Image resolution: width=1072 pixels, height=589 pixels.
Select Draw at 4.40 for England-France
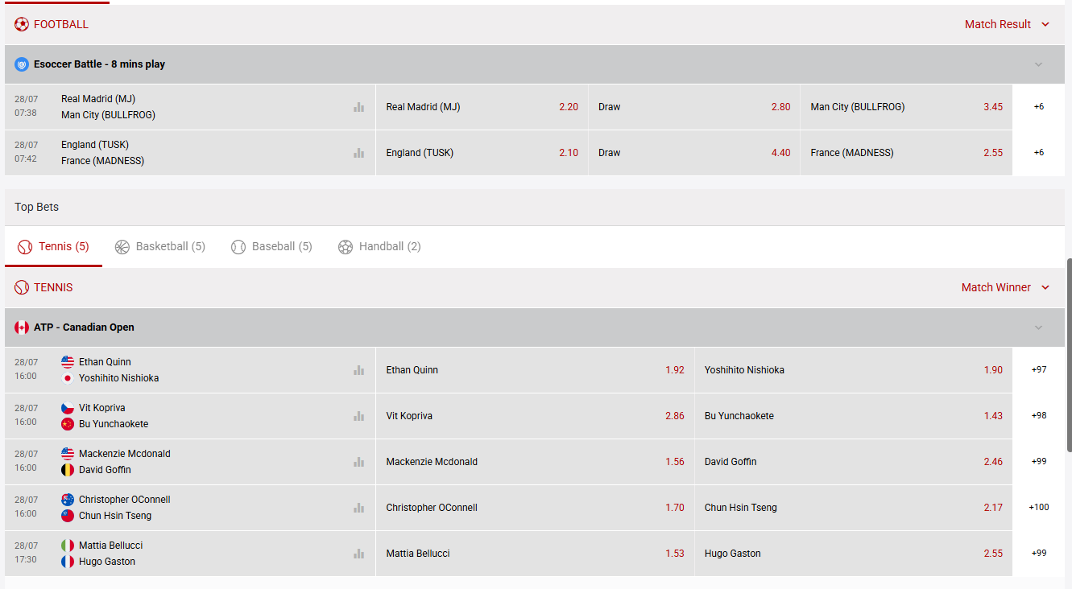(693, 153)
